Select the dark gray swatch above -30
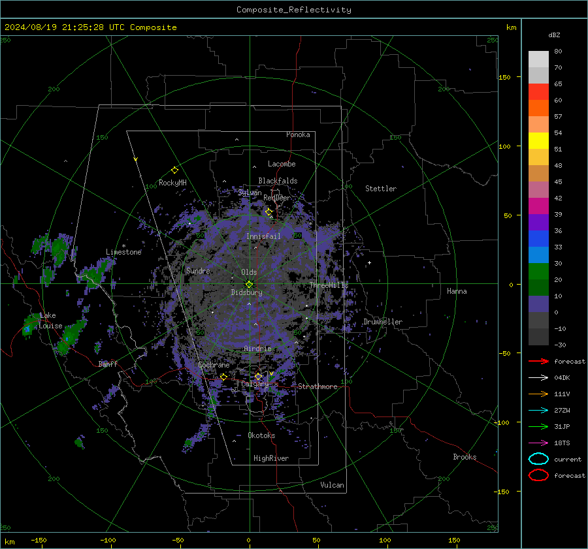This screenshot has height=549, width=588. [538, 337]
